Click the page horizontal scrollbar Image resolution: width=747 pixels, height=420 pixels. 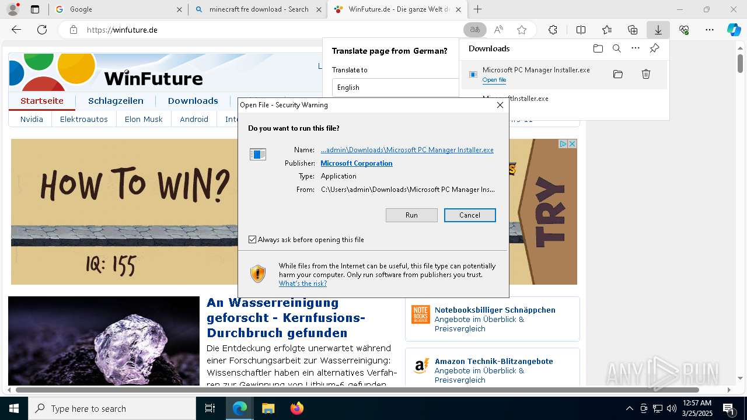(357, 390)
